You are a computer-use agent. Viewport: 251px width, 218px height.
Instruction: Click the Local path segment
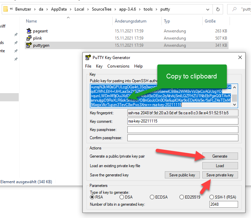79,9
